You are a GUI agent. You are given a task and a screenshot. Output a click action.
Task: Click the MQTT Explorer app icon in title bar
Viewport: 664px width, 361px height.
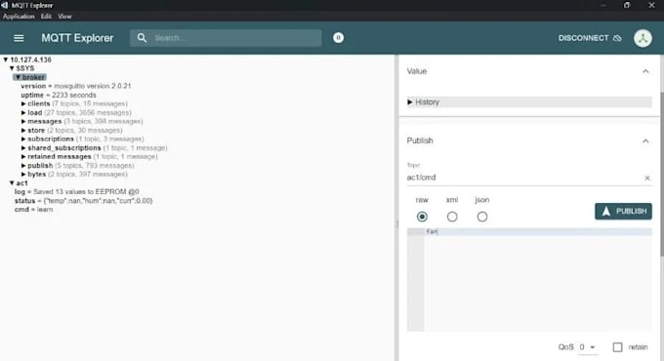click(x=4, y=5)
